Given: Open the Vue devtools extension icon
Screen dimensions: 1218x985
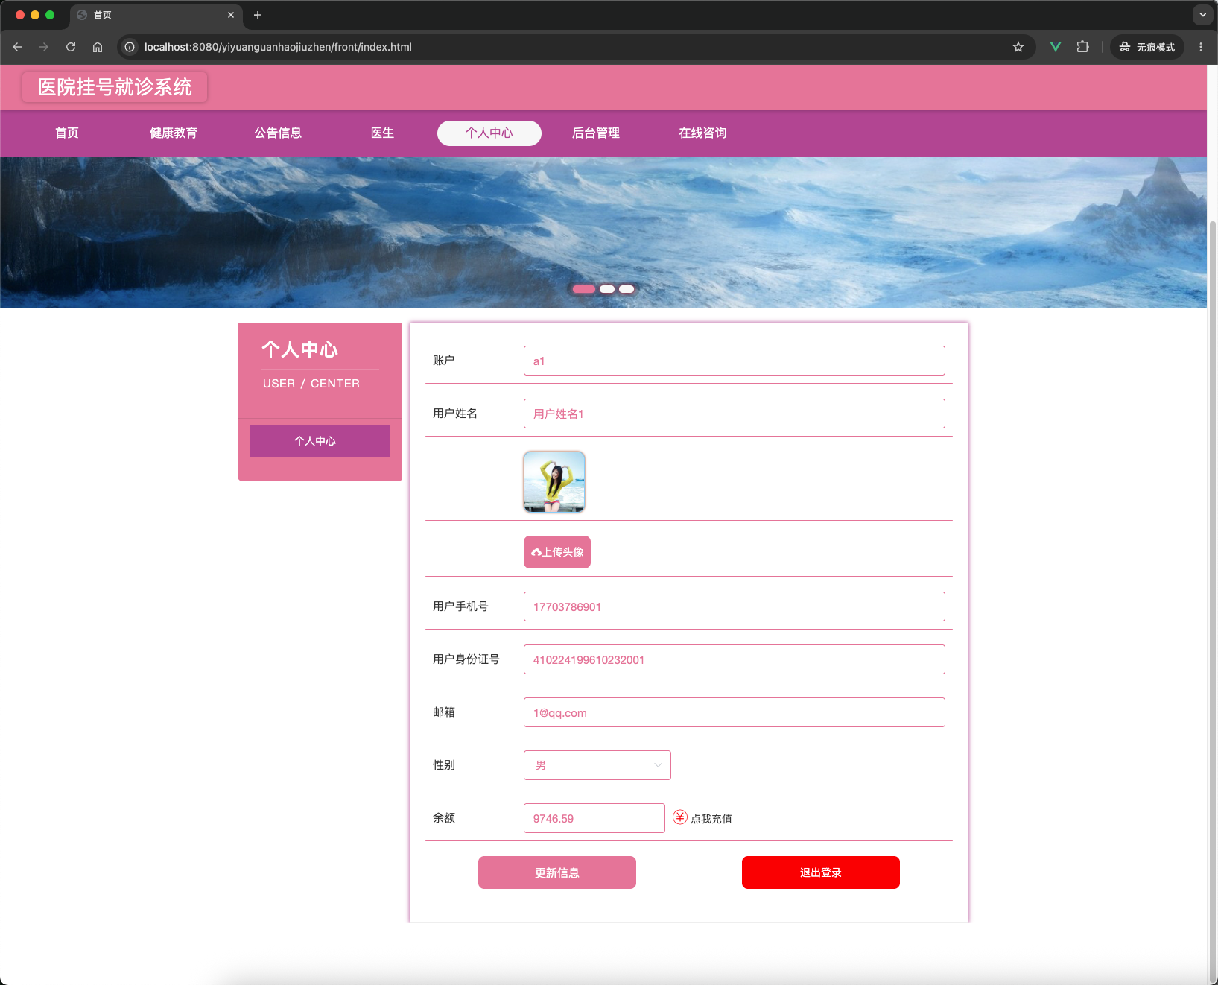Looking at the screenshot, I should [x=1056, y=47].
